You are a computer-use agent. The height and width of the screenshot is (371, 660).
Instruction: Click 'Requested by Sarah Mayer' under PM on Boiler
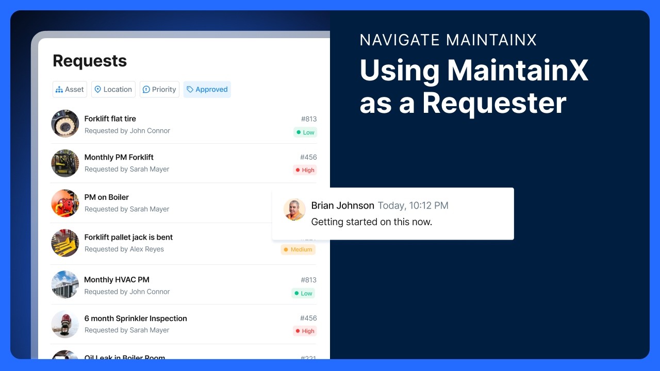click(x=127, y=209)
